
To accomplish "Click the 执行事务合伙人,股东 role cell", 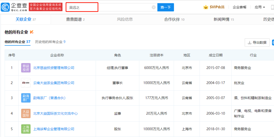I will 117,98.
